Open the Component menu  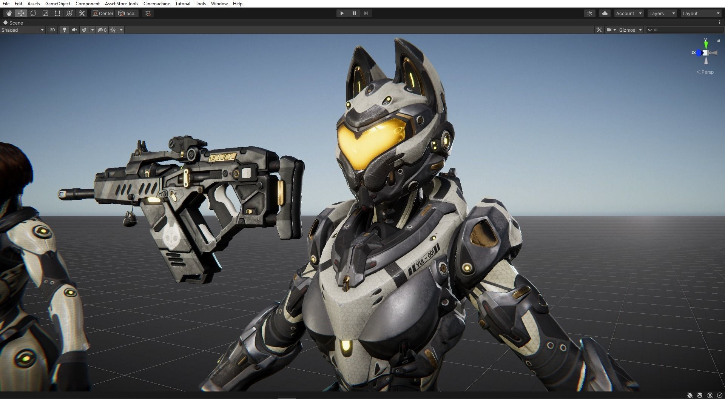click(88, 4)
